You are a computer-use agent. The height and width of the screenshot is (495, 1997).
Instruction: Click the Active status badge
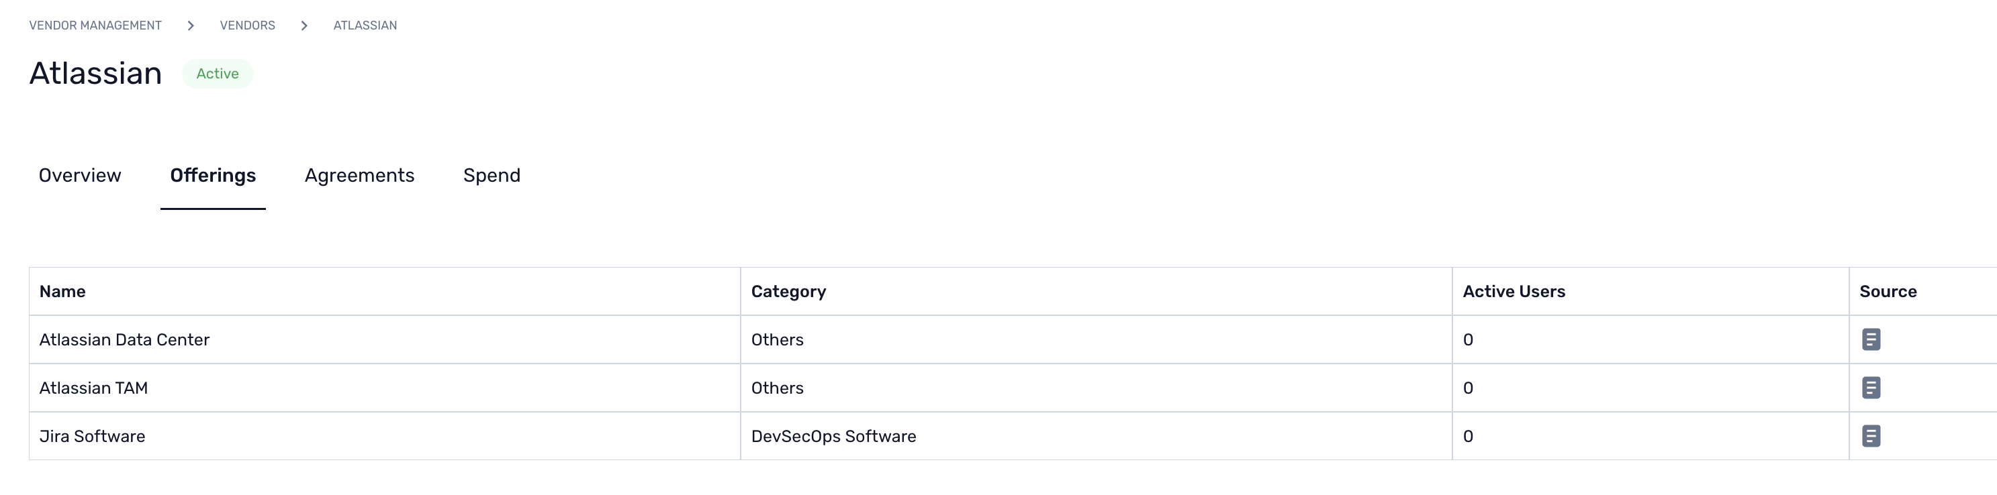pos(217,74)
